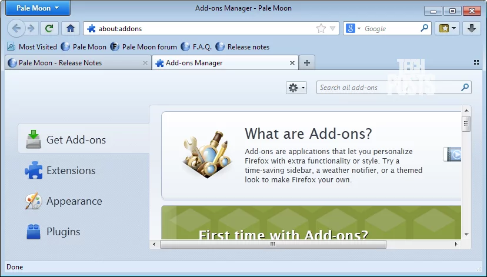This screenshot has height=277, width=487.
Task: Select Get Add-ons category
Action: pos(84,138)
